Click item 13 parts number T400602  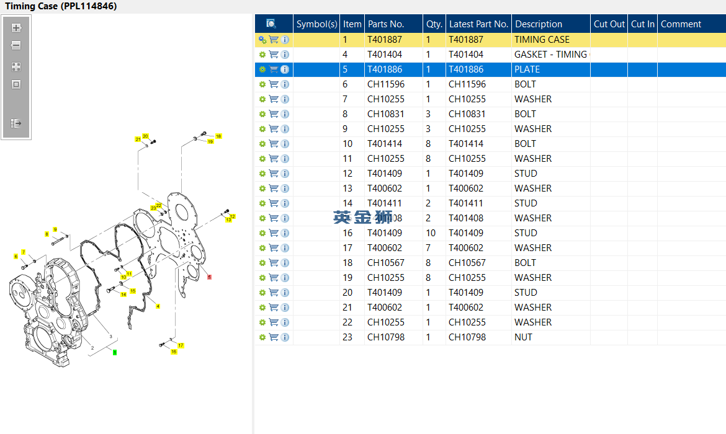[x=385, y=188]
